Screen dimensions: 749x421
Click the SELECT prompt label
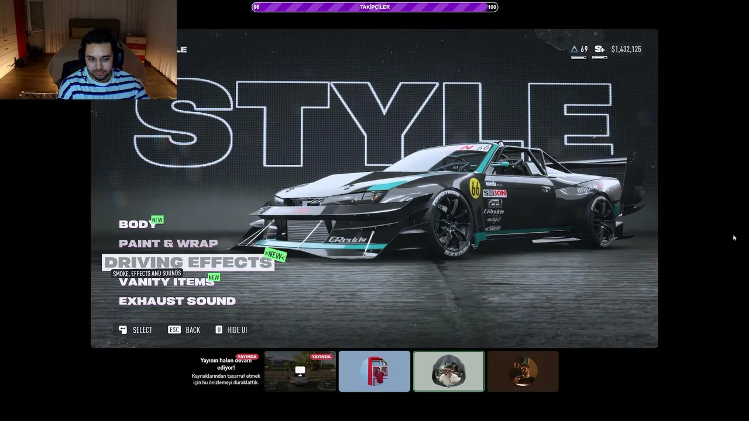click(142, 330)
